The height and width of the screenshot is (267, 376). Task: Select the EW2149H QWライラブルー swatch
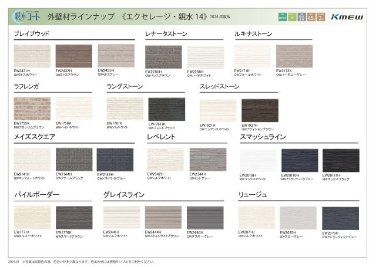click(x=115, y=159)
